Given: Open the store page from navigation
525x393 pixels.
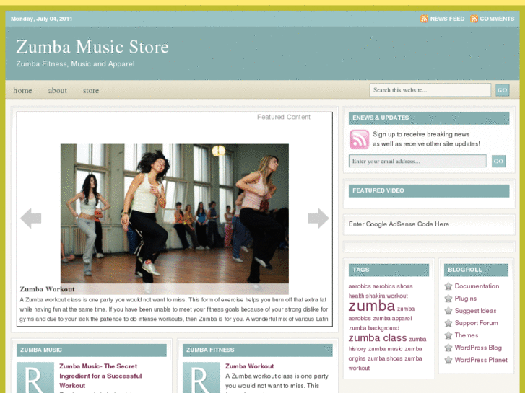Looking at the screenshot, I should pyautogui.click(x=91, y=90).
